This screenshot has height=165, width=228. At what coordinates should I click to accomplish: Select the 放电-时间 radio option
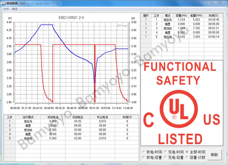point(152,152)
